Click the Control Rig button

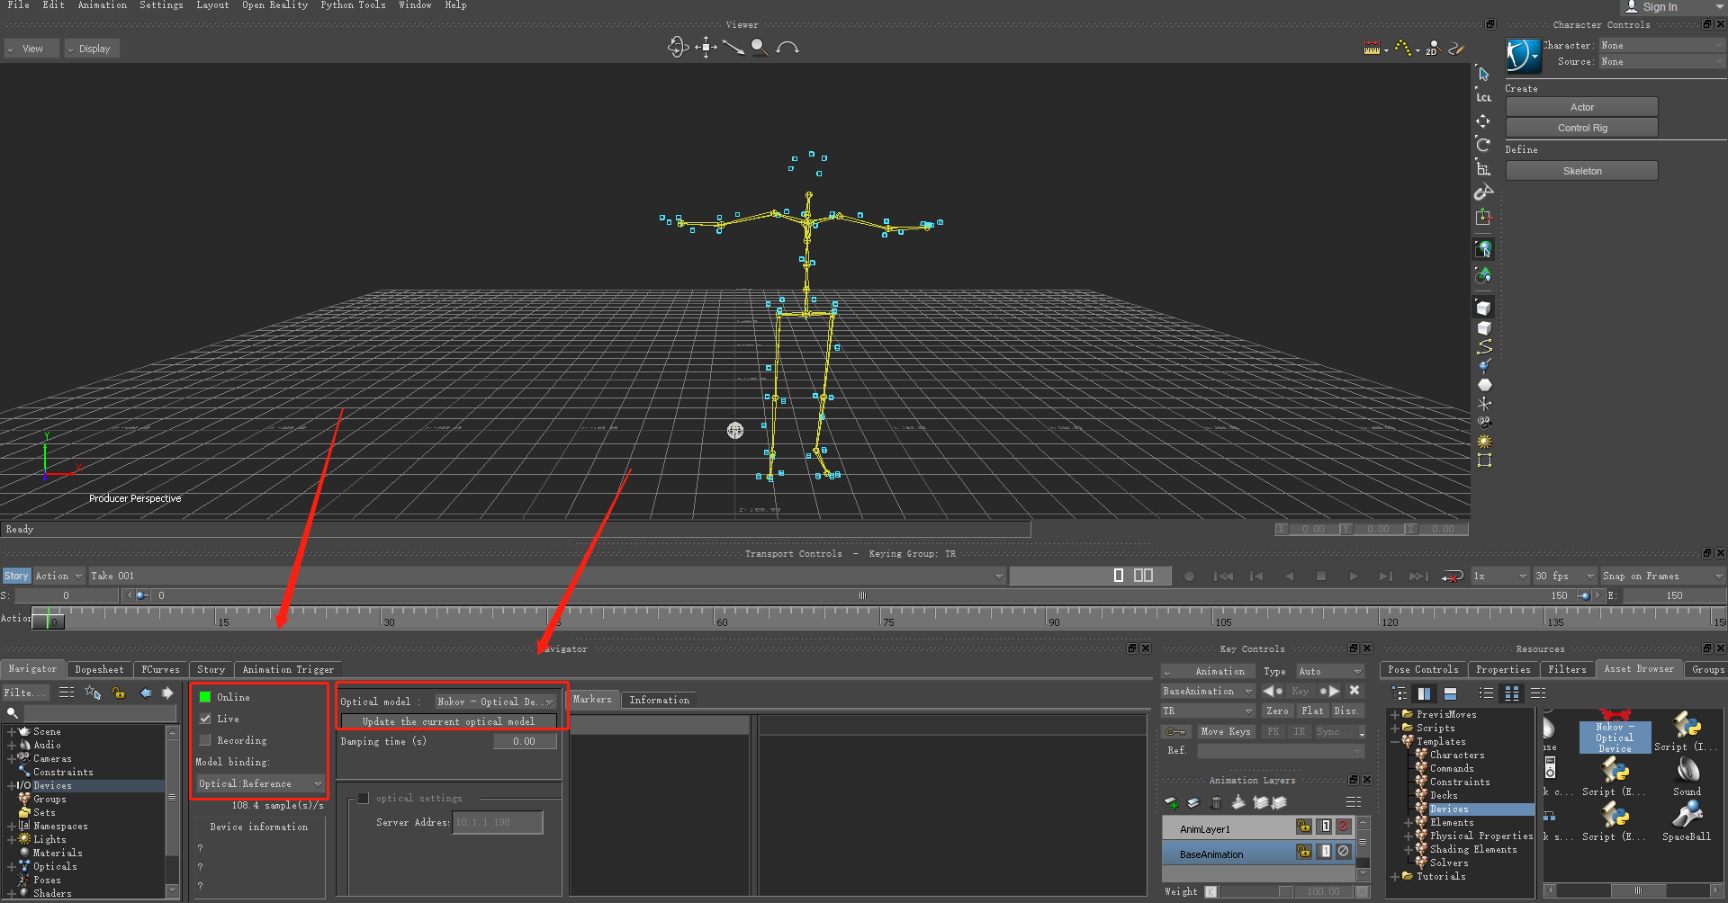click(1582, 128)
